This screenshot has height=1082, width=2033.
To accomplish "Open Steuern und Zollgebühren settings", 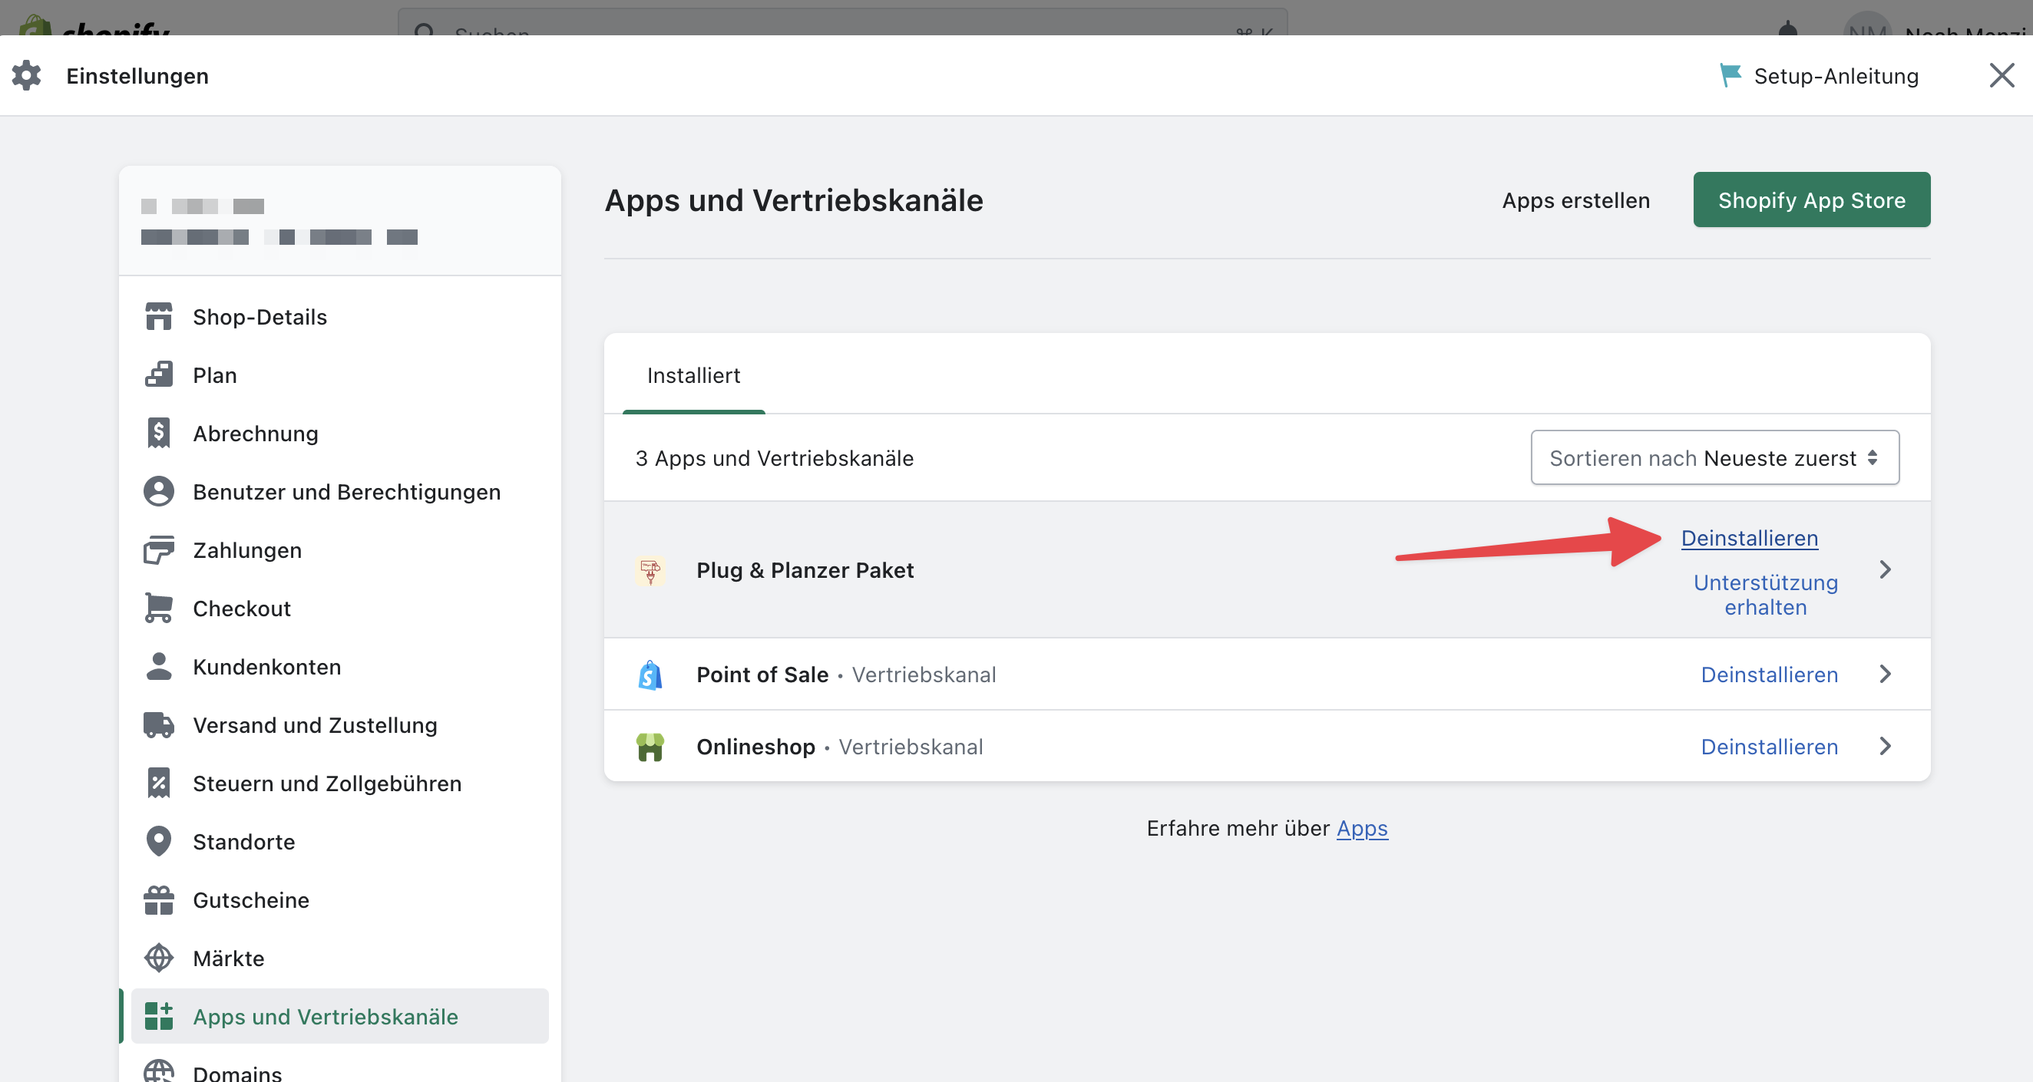I will pos(327,784).
